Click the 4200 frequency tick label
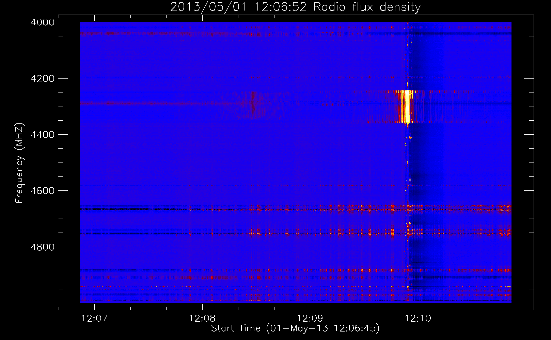The height and width of the screenshot is (340, 551). pyautogui.click(x=43, y=79)
